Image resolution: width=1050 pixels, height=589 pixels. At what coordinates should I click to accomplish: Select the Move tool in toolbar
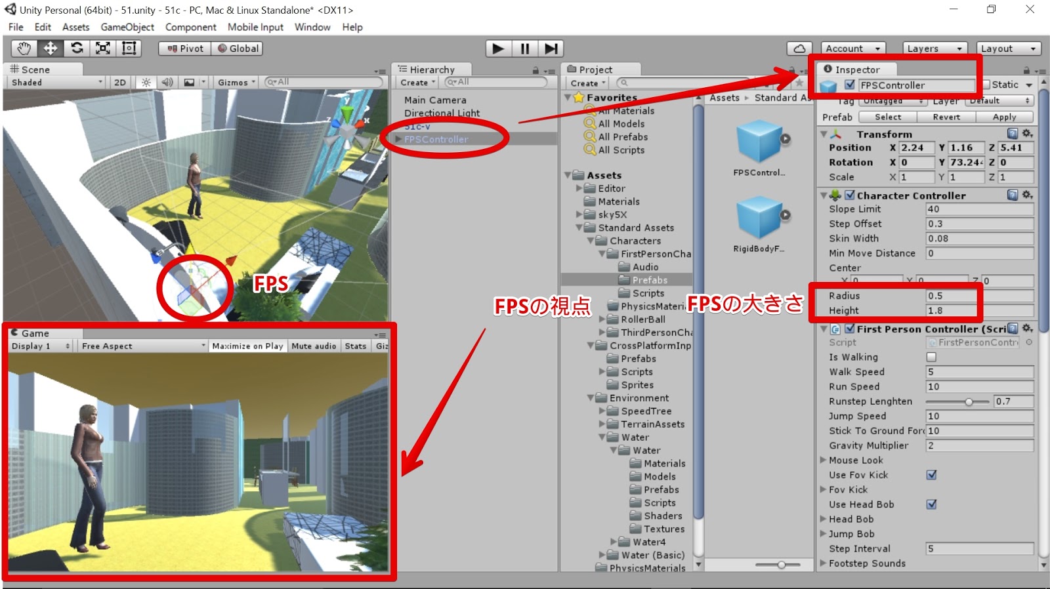[51, 49]
